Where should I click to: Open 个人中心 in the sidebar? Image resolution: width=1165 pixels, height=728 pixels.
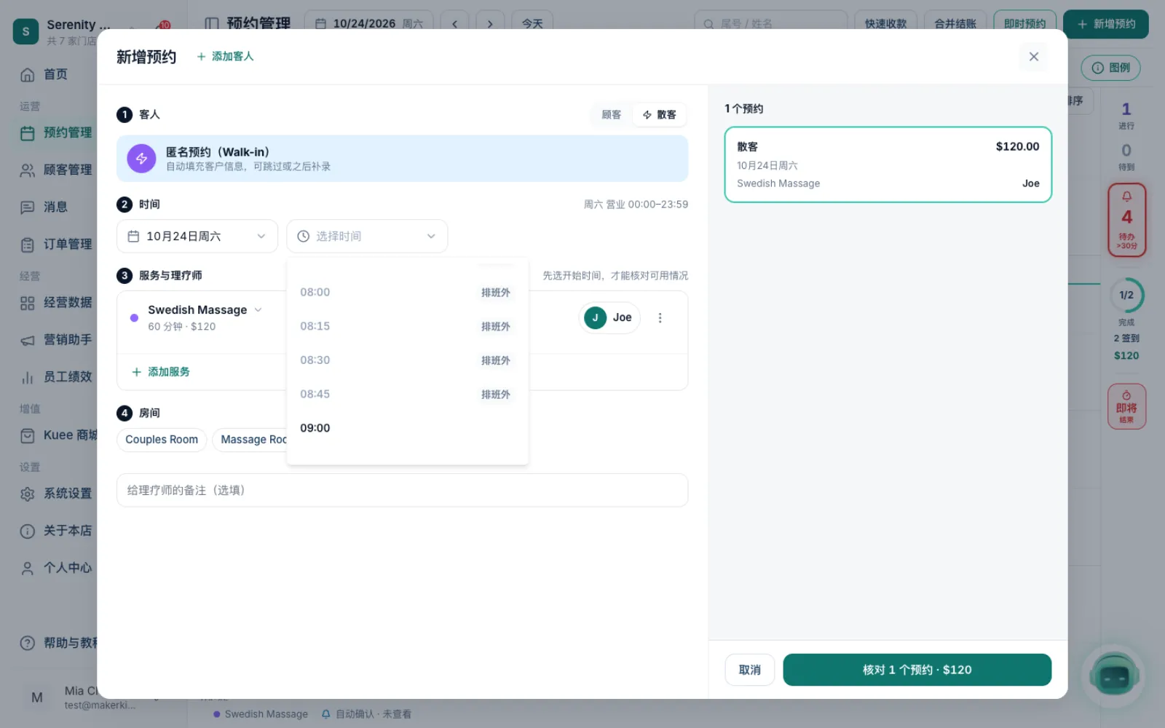pyautogui.click(x=55, y=568)
